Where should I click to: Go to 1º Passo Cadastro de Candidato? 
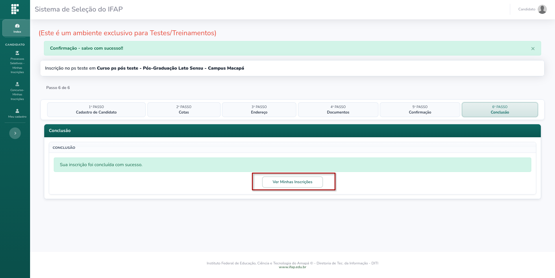tap(96, 110)
